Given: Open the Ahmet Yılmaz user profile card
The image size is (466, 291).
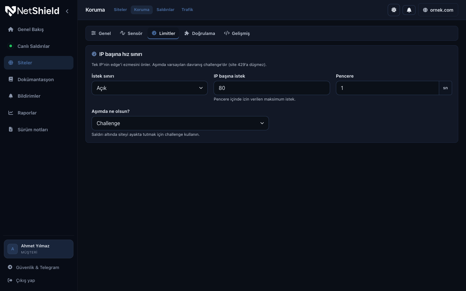Looking at the screenshot, I should tap(39, 249).
